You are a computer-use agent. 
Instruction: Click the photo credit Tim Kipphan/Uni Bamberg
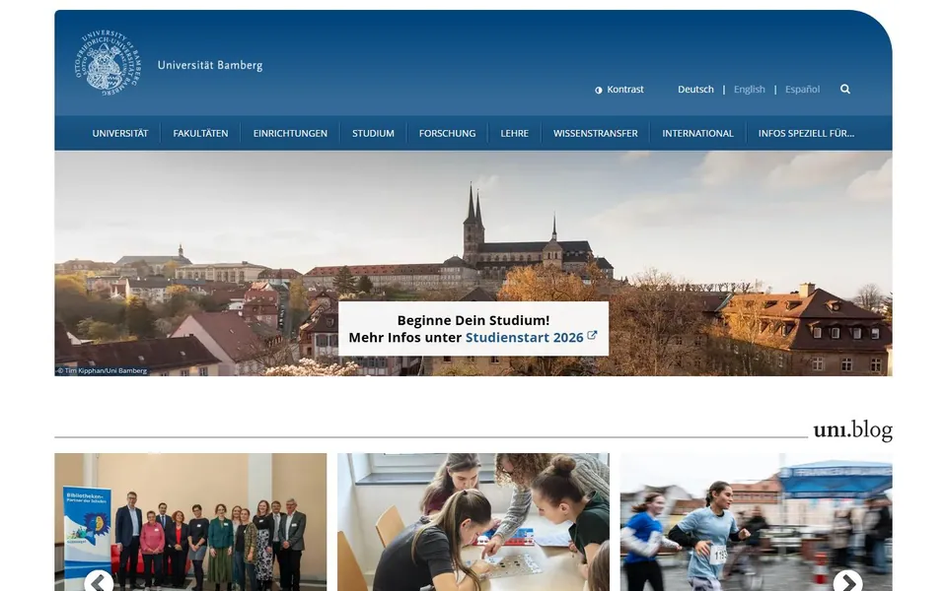(x=102, y=371)
